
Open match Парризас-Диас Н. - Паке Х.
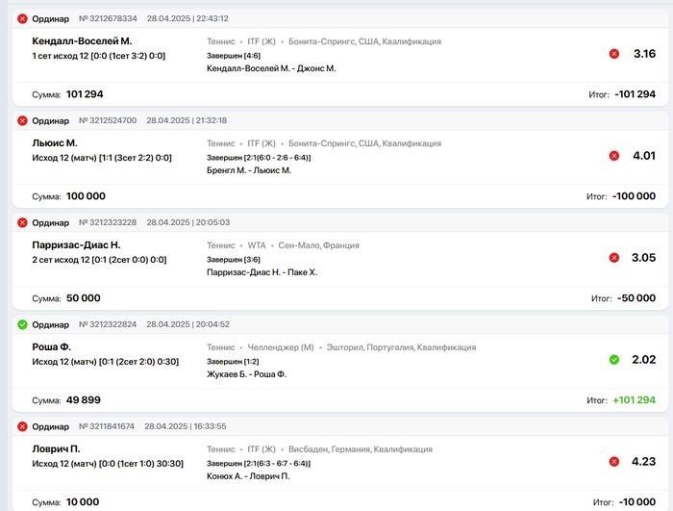click(262, 272)
